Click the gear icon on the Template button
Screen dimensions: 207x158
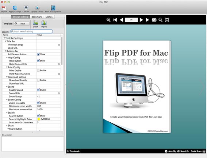(16, 24)
